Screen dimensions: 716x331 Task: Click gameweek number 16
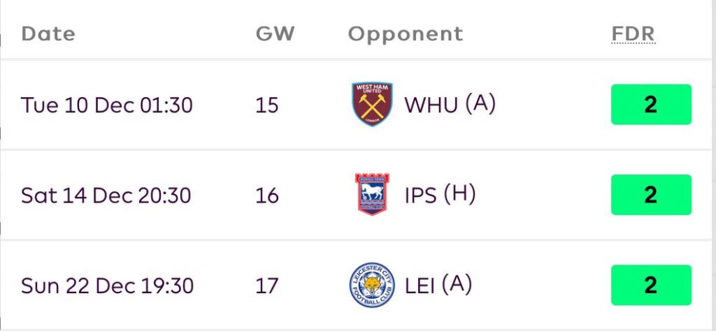(x=267, y=196)
